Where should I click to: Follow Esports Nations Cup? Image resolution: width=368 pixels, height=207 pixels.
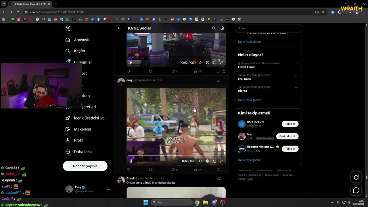290,149
